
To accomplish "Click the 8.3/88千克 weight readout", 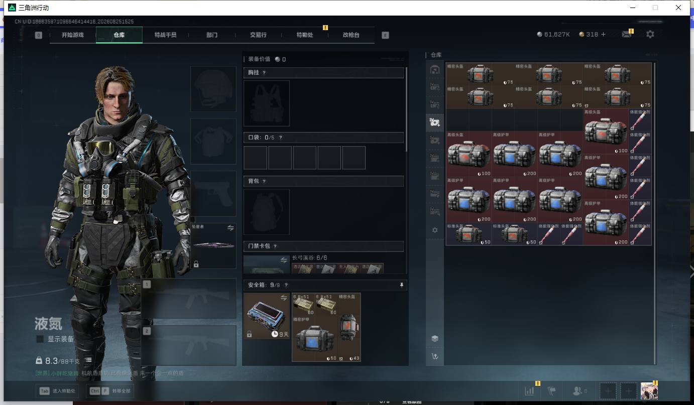I will [x=57, y=361].
